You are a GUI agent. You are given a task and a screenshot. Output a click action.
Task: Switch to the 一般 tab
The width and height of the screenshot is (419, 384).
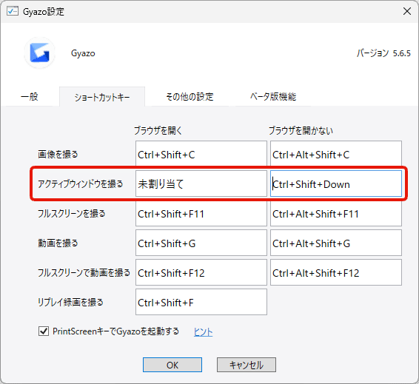coord(30,96)
